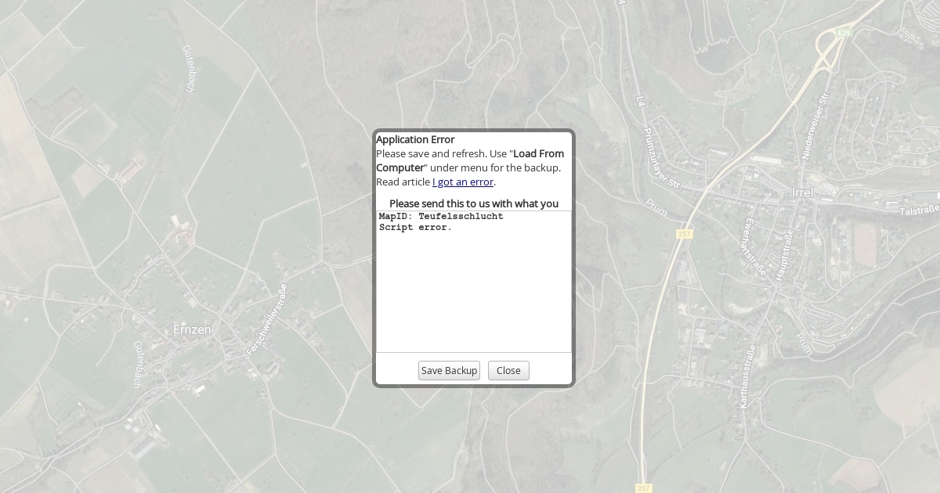This screenshot has height=493, width=940.
Task: Click the Ernzen town label on map
Action: tap(192, 329)
